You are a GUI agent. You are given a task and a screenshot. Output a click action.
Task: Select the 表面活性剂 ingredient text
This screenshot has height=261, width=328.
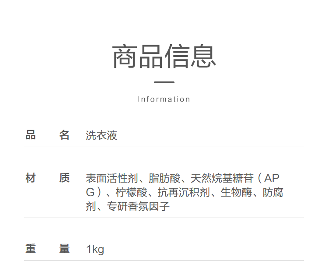(x=112, y=178)
